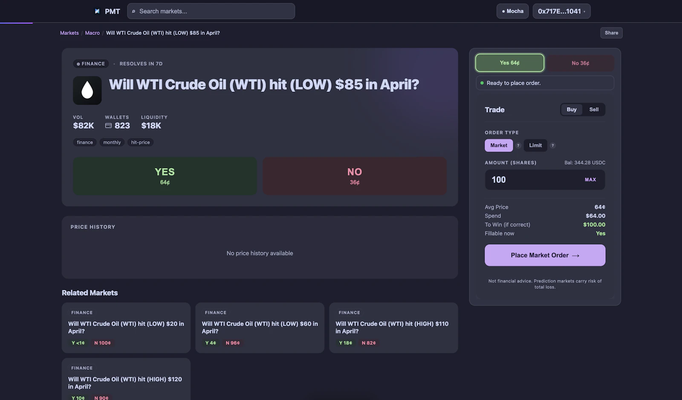This screenshot has width=682, height=400.
Task: Focus the Search markets field
Action: 211,11
